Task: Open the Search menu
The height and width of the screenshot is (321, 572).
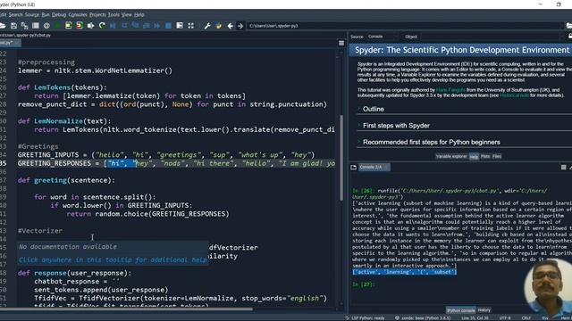Action: pos(15,14)
